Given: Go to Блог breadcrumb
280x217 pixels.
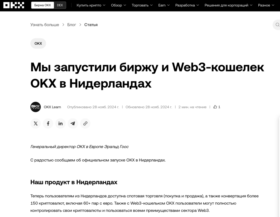Looking at the screenshot, I should tap(72, 25).
